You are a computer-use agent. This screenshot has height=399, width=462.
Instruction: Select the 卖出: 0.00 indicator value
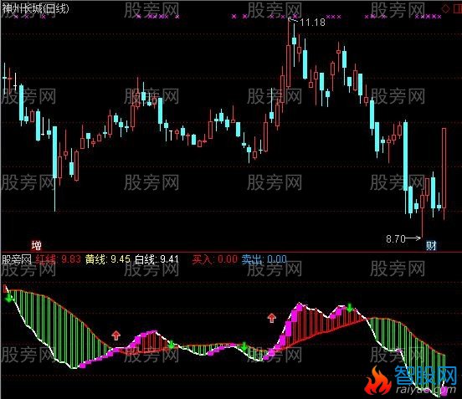tap(264, 259)
